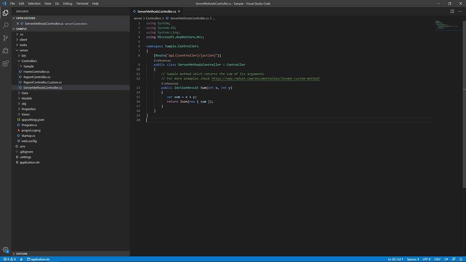Open the Extensions view

(x=5, y=63)
